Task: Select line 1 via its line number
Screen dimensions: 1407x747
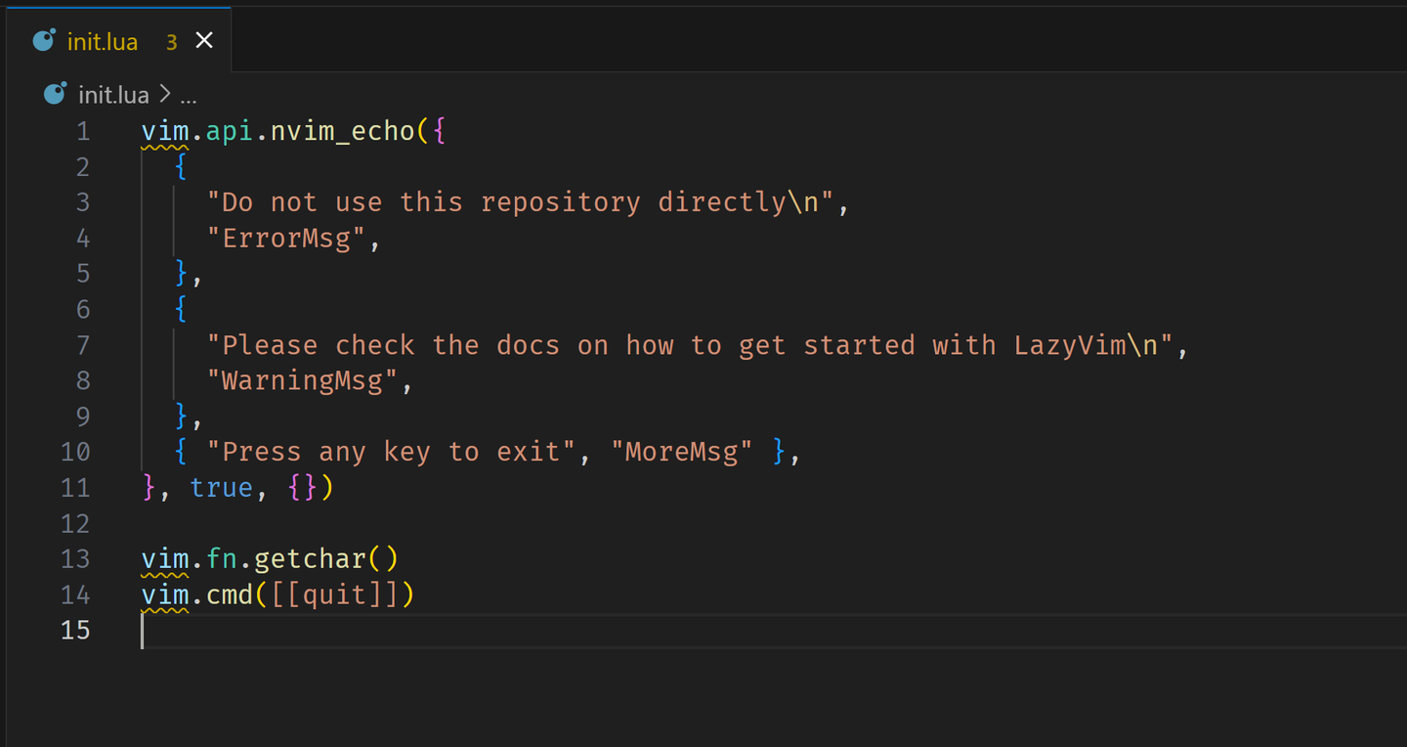Action: point(82,131)
